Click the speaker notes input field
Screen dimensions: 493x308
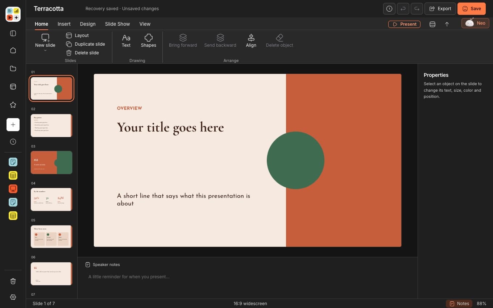248,277
